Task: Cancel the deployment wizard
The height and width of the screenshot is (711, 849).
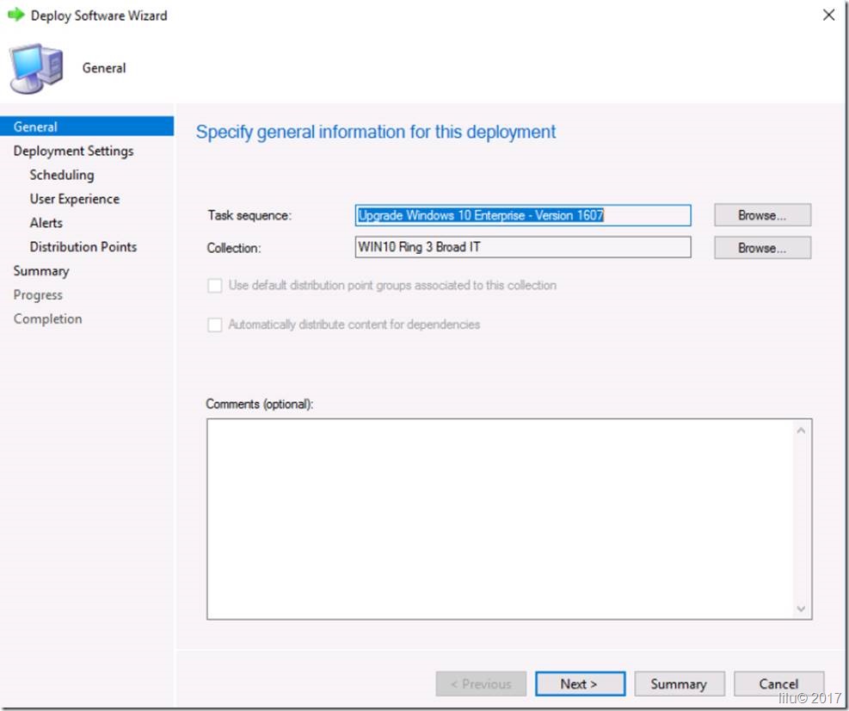Action: [778, 684]
